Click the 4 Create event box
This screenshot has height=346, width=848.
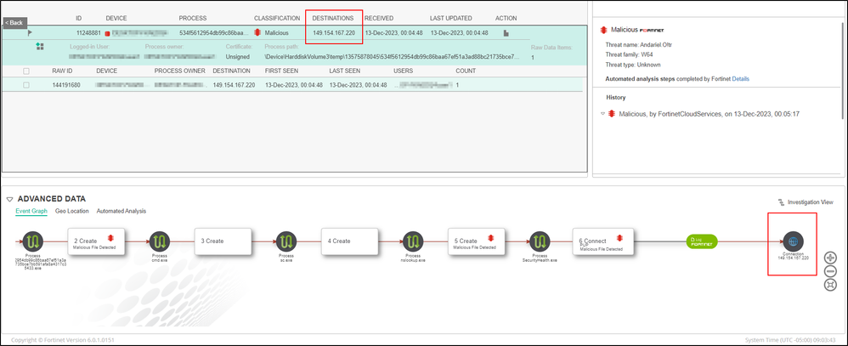coord(350,242)
